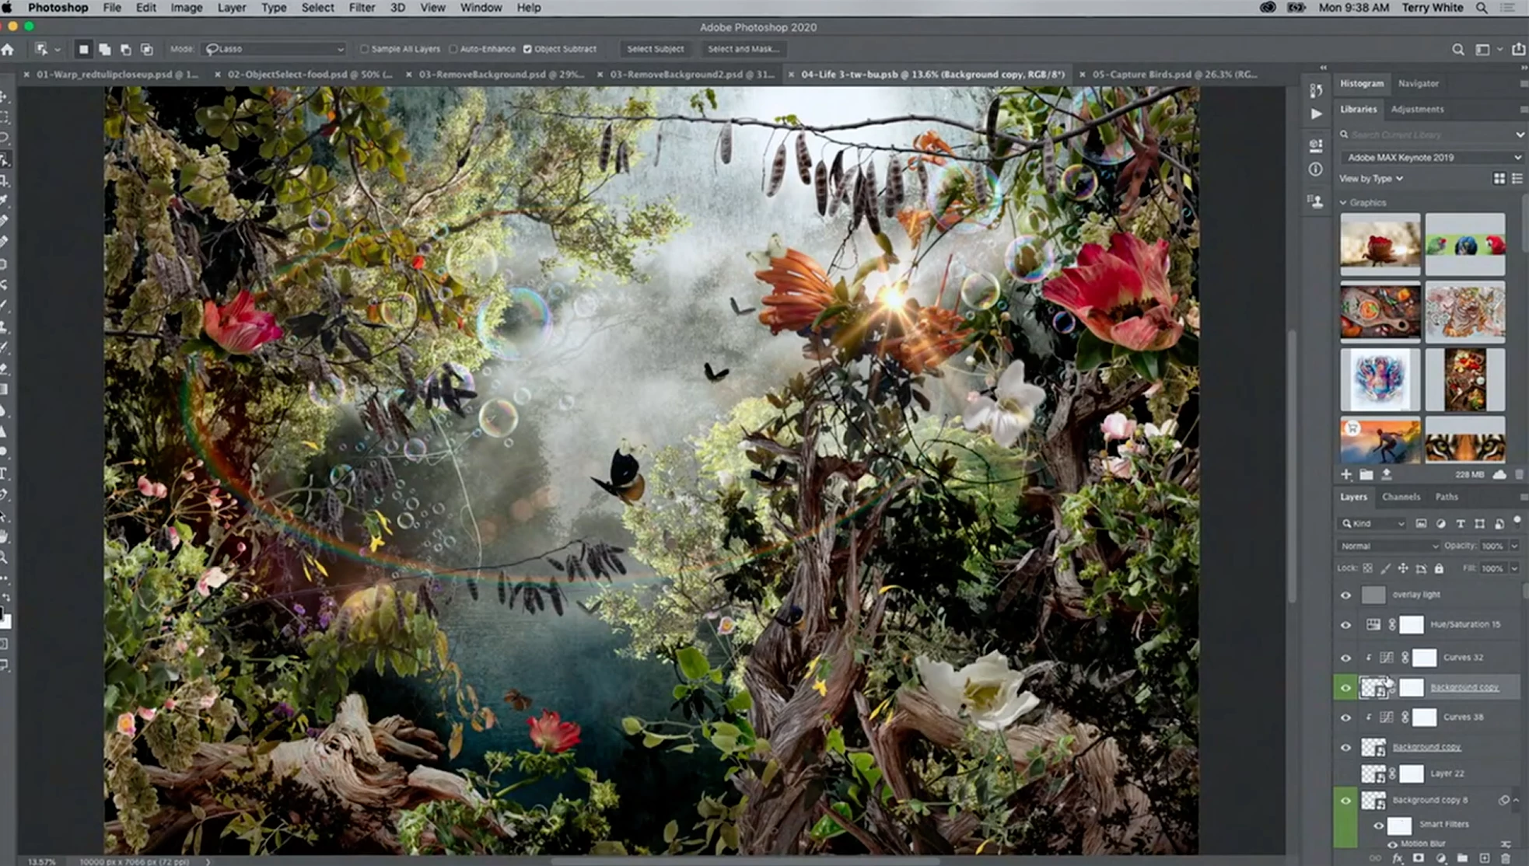
Task: Switch to the Channels tab
Action: (x=1401, y=497)
